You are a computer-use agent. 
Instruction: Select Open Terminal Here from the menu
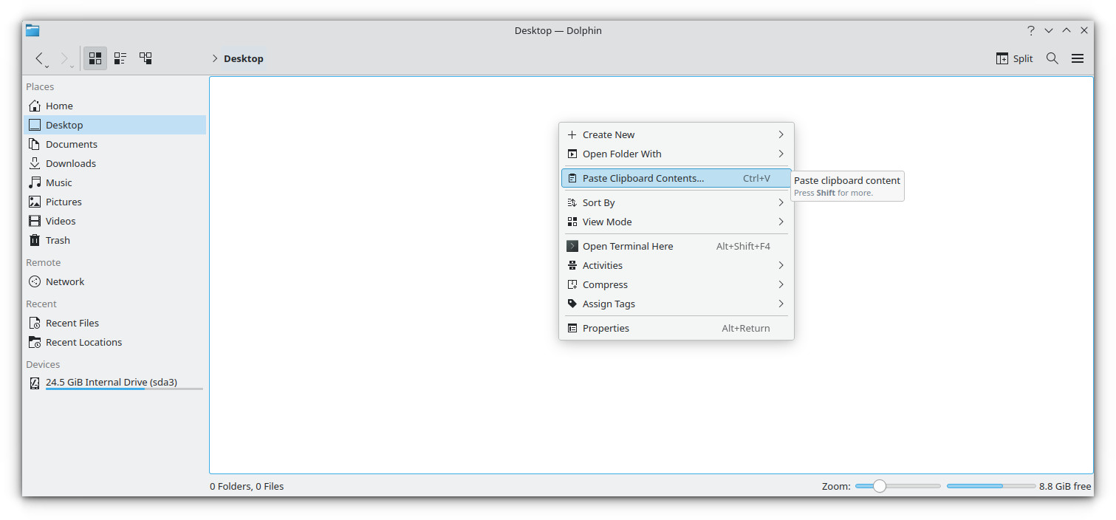[629, 246]
